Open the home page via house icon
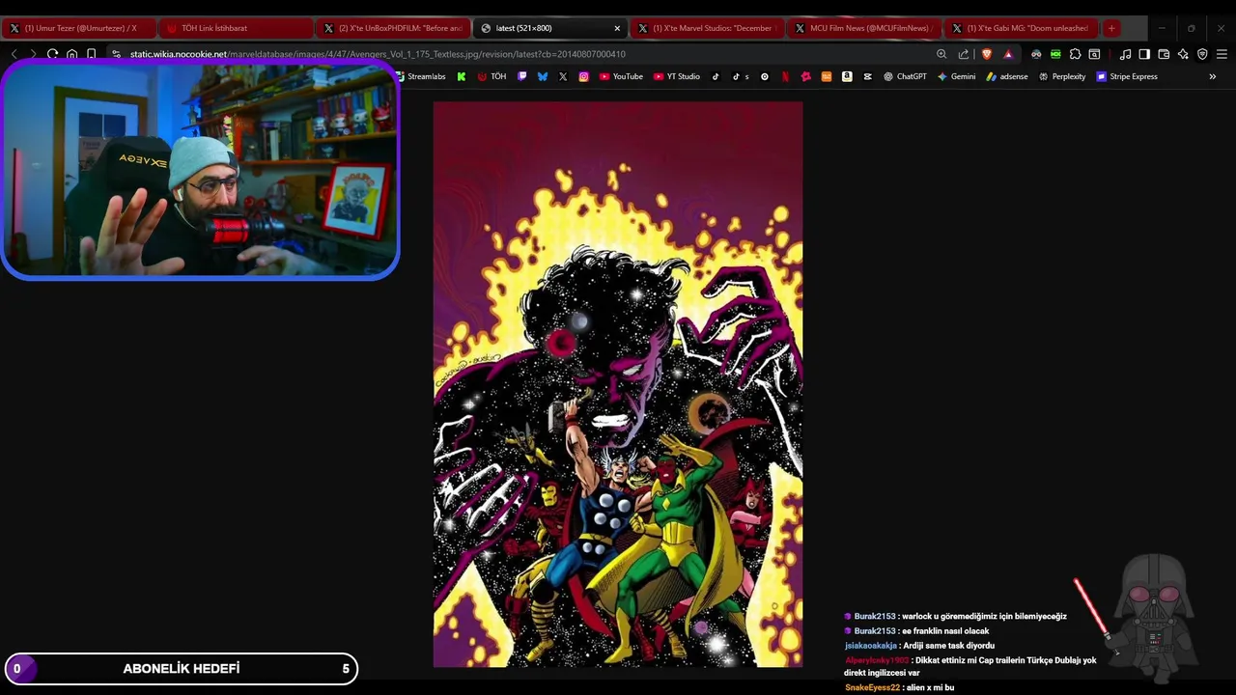The height and width of the screenshot is (695, 1236). 71,54
